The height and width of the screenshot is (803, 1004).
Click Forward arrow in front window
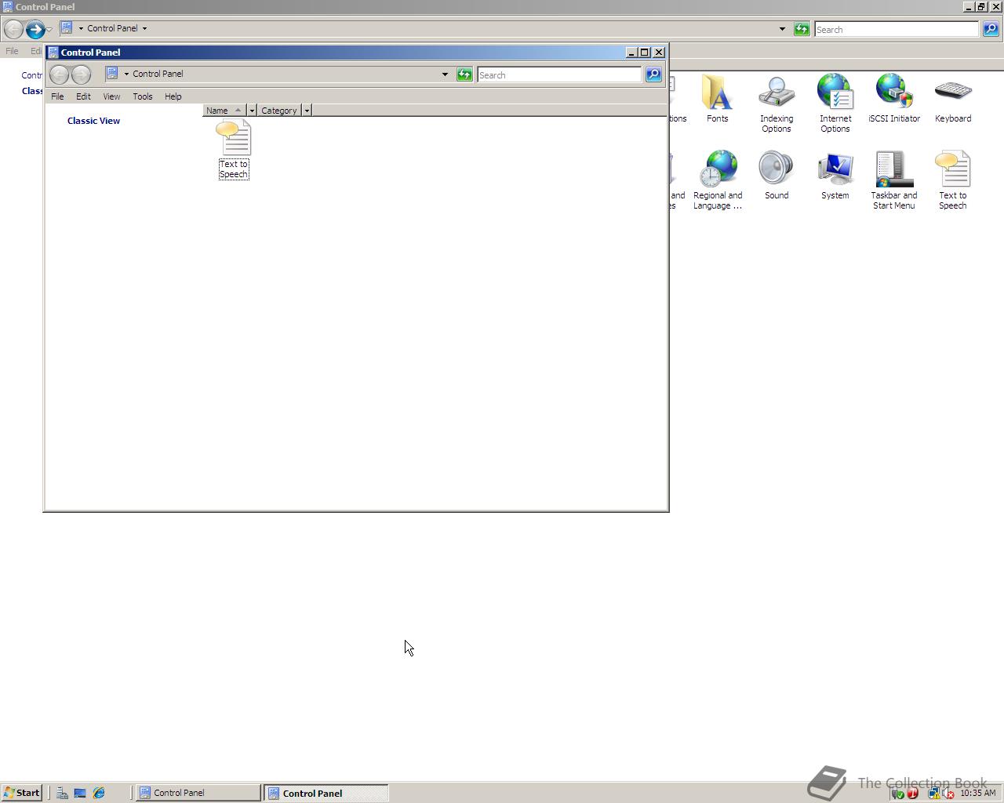pyautogui.click(x=81, y=74)
